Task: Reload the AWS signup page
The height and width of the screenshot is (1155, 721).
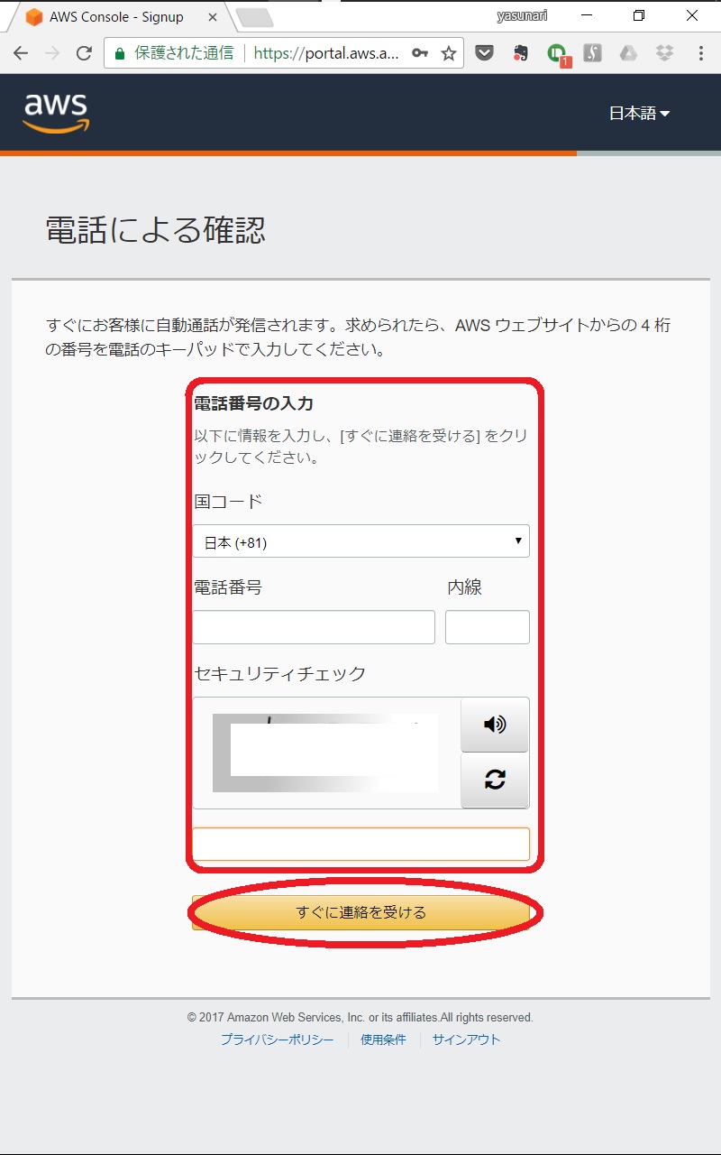Action: coord(84,53)
